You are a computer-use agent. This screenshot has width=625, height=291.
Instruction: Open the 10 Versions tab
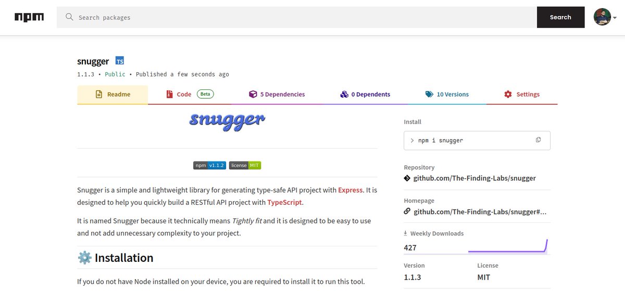[447, 95]
